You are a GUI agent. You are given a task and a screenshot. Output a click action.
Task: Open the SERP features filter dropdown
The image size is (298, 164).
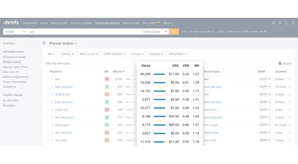point(114,54)
